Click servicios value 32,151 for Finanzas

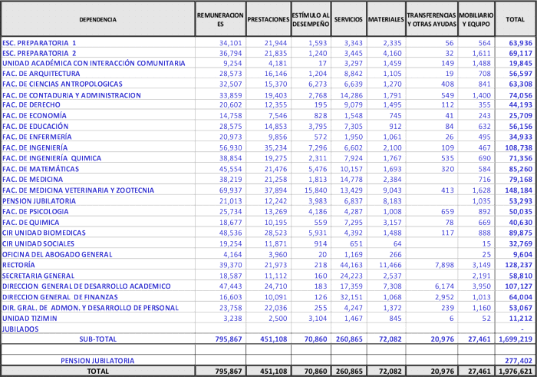point(351,297)
